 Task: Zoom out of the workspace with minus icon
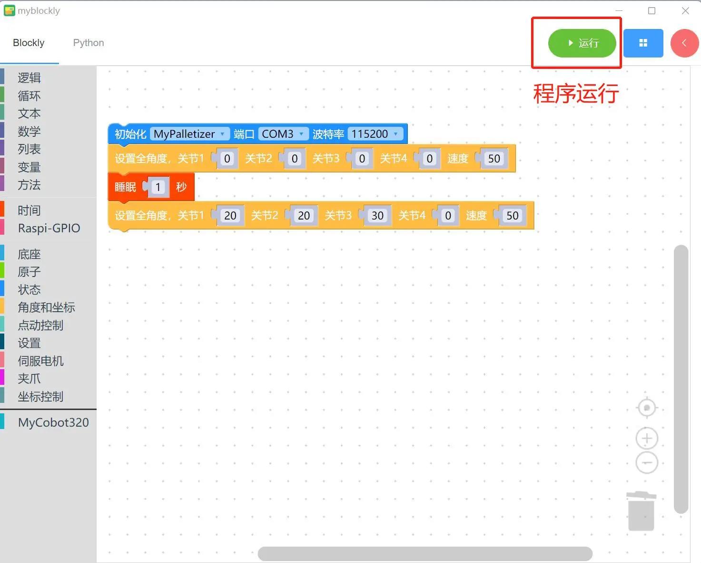646,462
